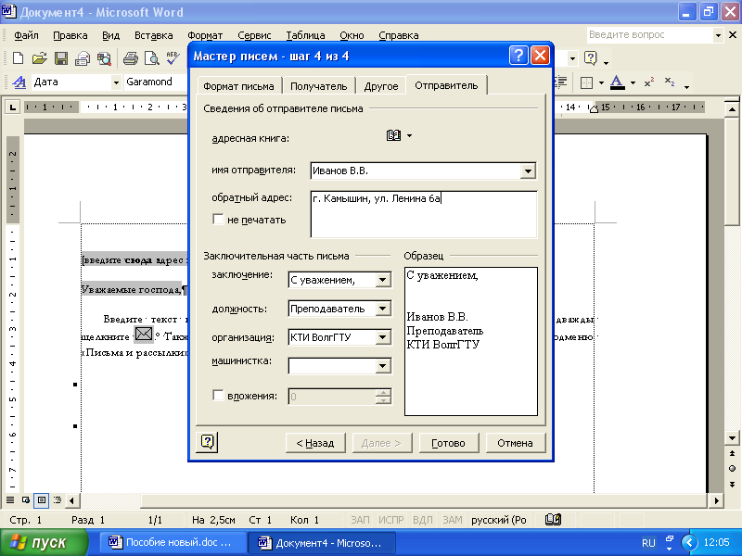Click the 'ЗАМ' overtype status indicator

(453, 520)
